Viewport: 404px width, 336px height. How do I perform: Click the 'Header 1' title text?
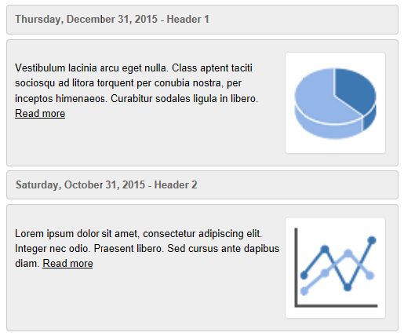(x=187, y=20)
